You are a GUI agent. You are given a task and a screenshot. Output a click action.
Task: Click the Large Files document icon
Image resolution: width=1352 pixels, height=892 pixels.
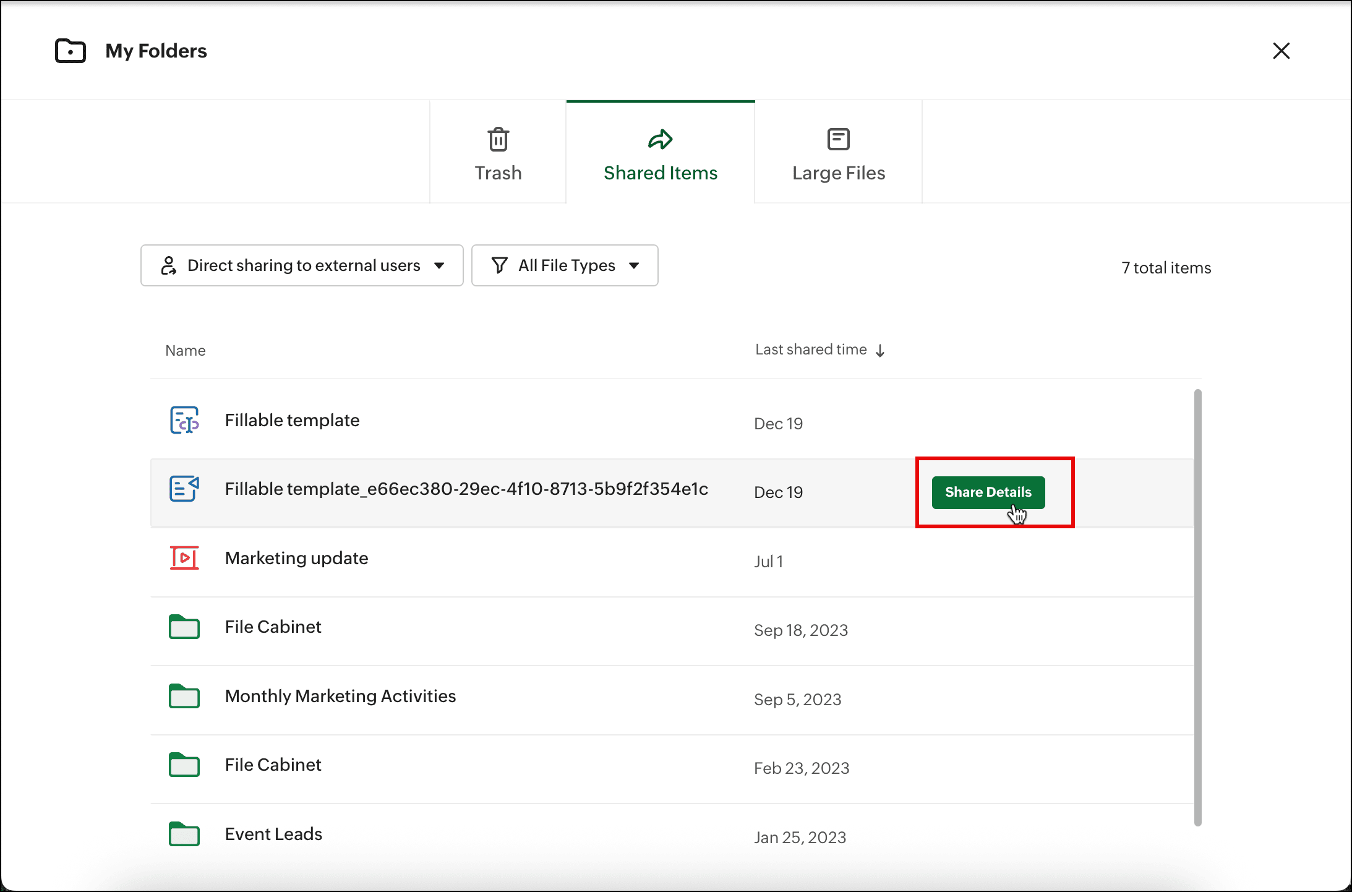coord(838,139)
